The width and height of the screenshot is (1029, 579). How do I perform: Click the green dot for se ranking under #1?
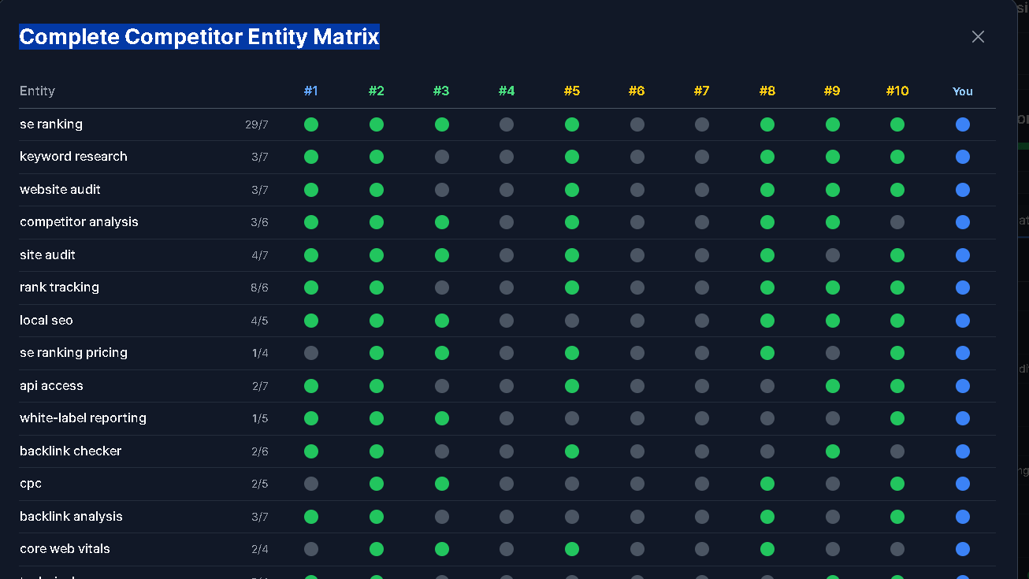[x=311, y=124]
